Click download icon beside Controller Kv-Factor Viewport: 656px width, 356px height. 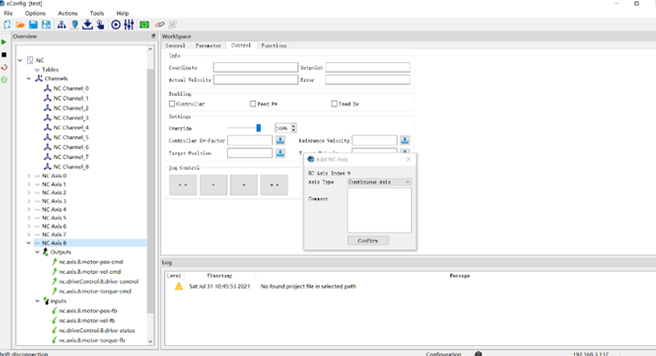tap(280, 140)
